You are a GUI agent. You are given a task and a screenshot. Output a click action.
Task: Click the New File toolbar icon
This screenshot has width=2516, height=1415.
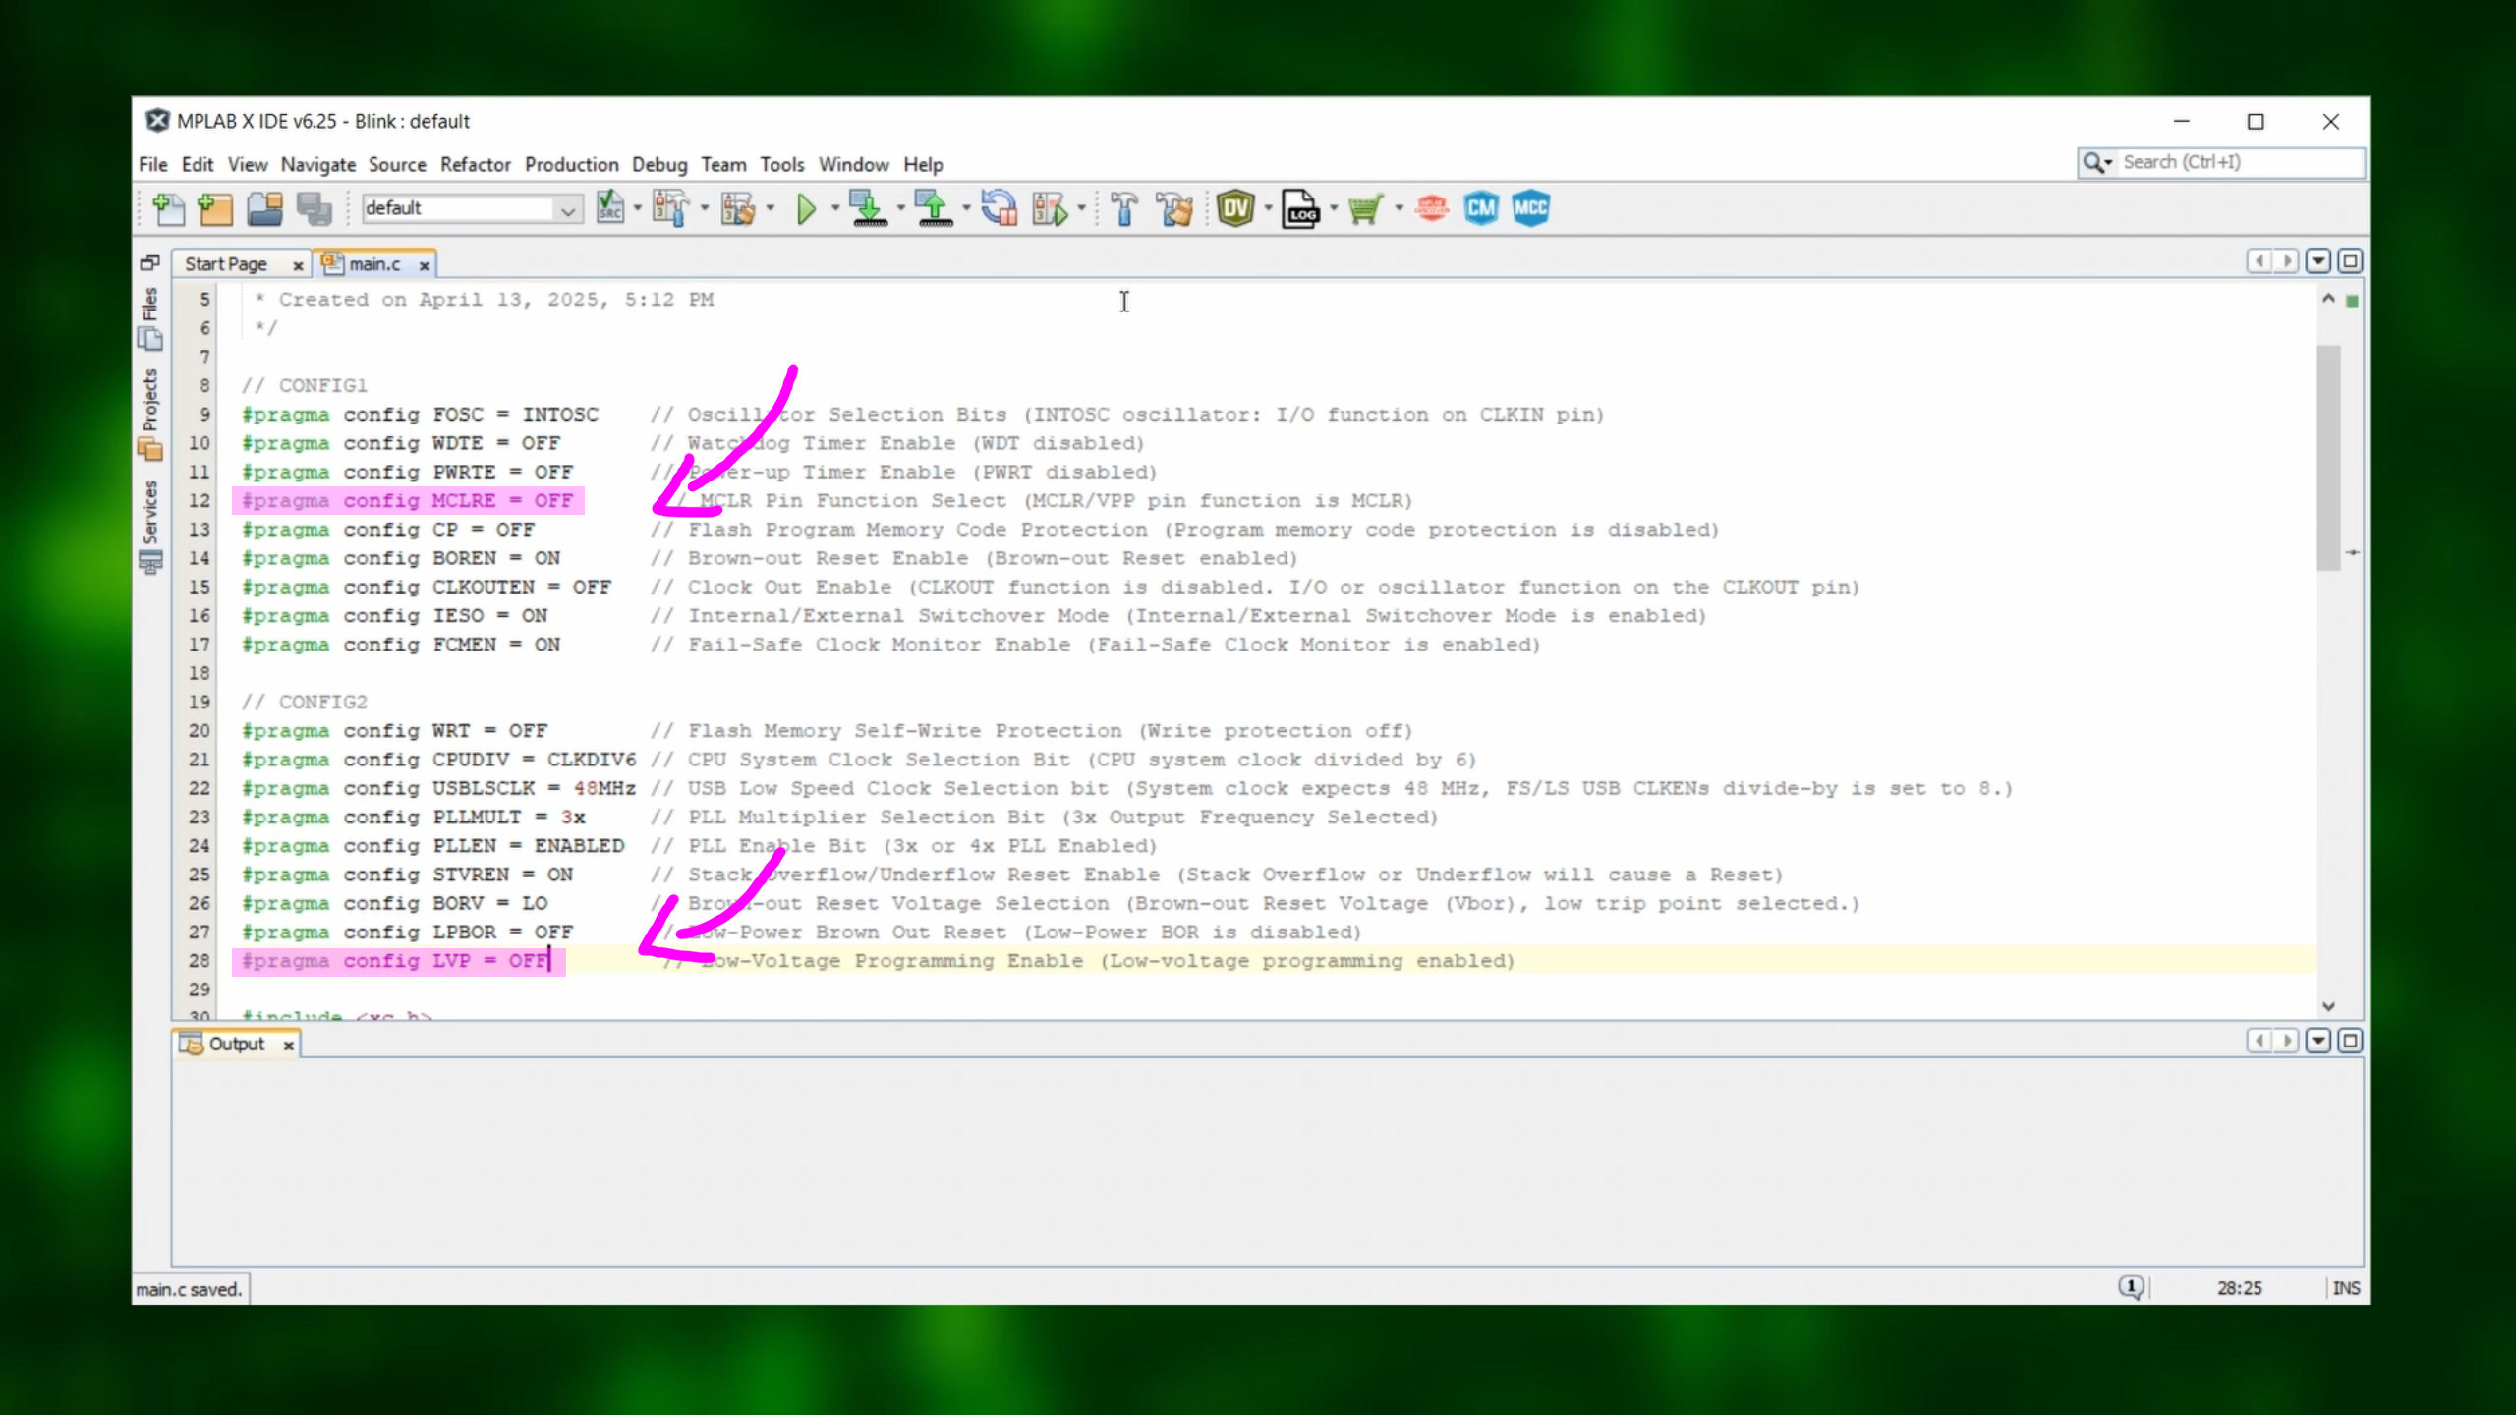coord(169,208)
